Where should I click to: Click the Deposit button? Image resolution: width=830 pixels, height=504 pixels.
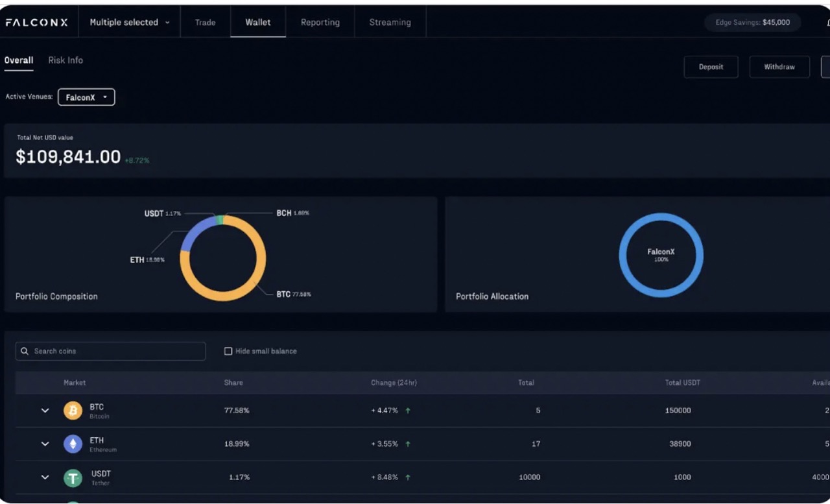[711, 66]
